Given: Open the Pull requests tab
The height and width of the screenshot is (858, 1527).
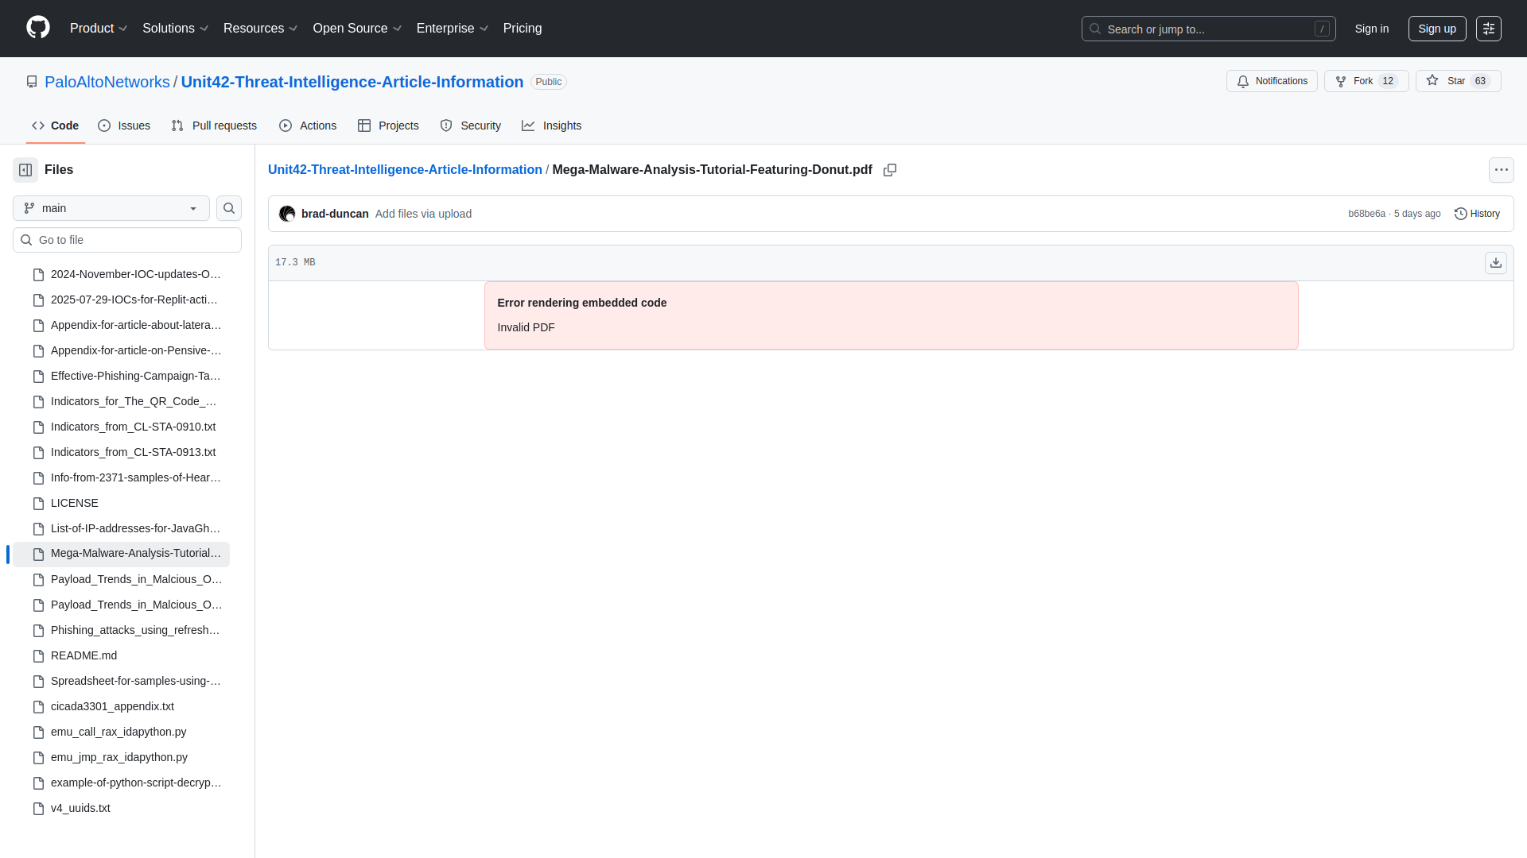Looking at the screenshot, I should (214, 126).
